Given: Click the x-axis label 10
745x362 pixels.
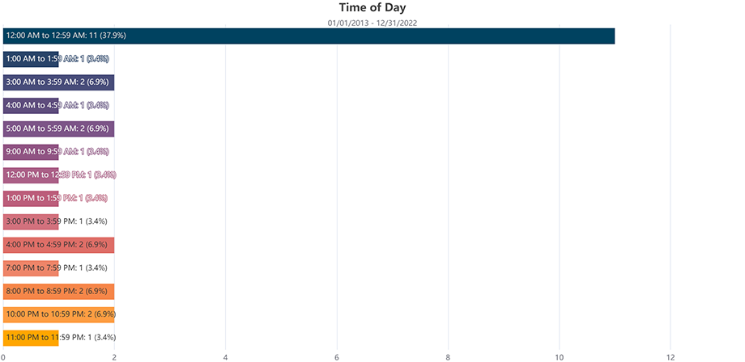Looking at the screenshot, I should 560,357.
